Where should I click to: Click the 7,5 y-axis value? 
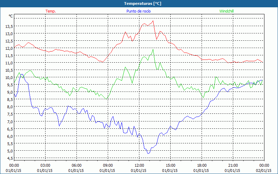[x=10, y=114]
